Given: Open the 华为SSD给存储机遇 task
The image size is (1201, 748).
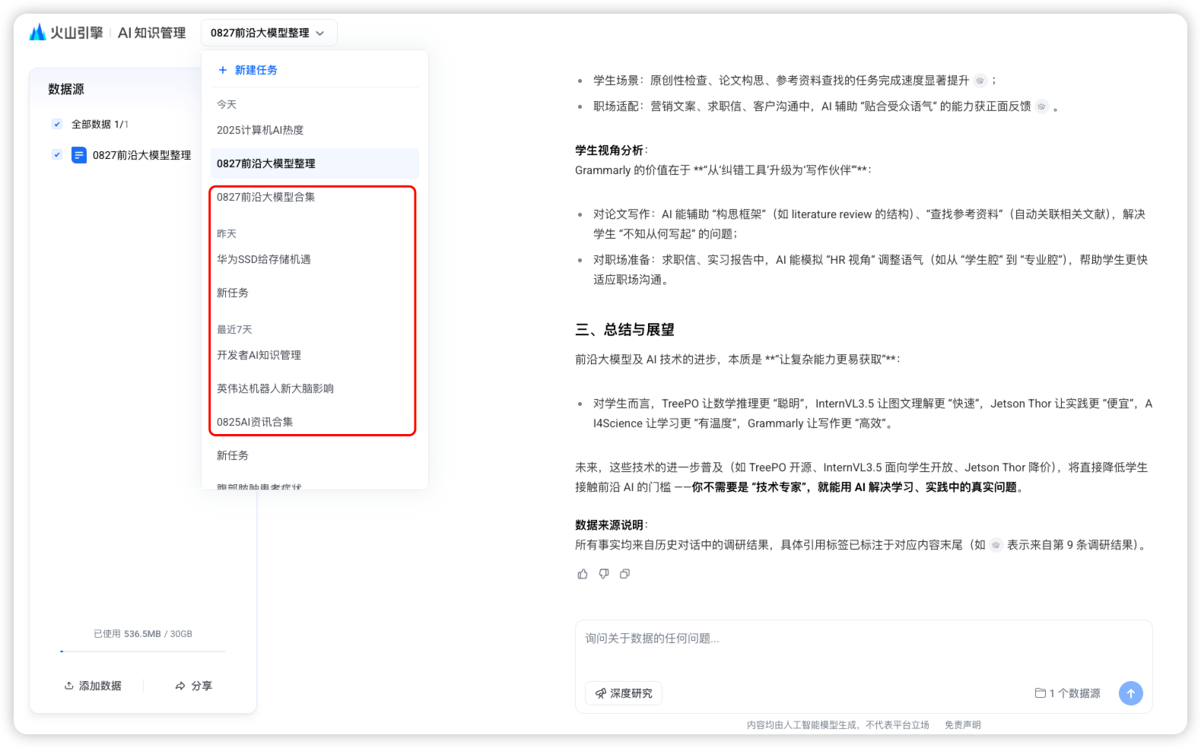Looking at the screenshot, I should tap(314, 259).
